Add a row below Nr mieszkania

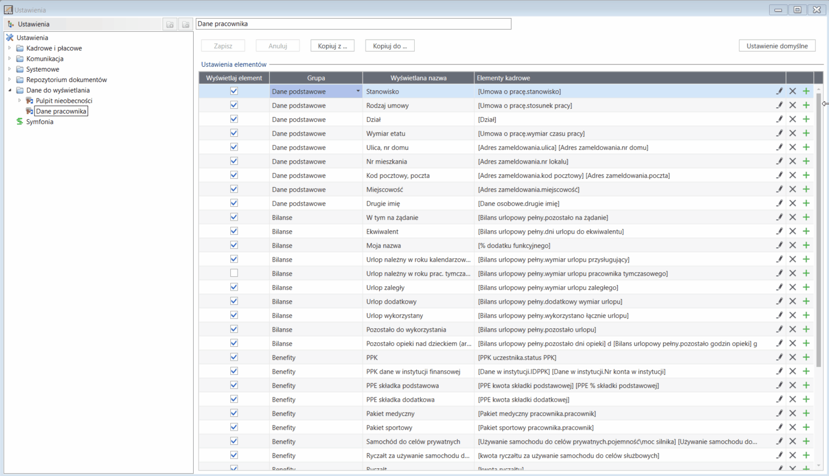pos(806,161)
